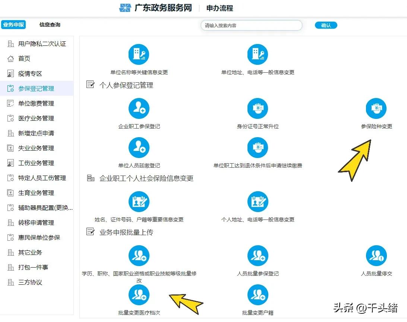Switch to the 信息查询 tab
This screenshot has width=407, height=322.
pos(49,25)
